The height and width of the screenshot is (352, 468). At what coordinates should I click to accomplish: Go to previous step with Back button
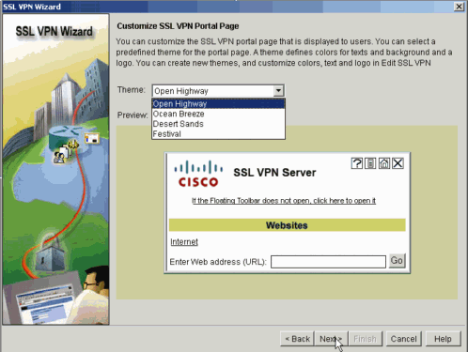click(297, 339)
